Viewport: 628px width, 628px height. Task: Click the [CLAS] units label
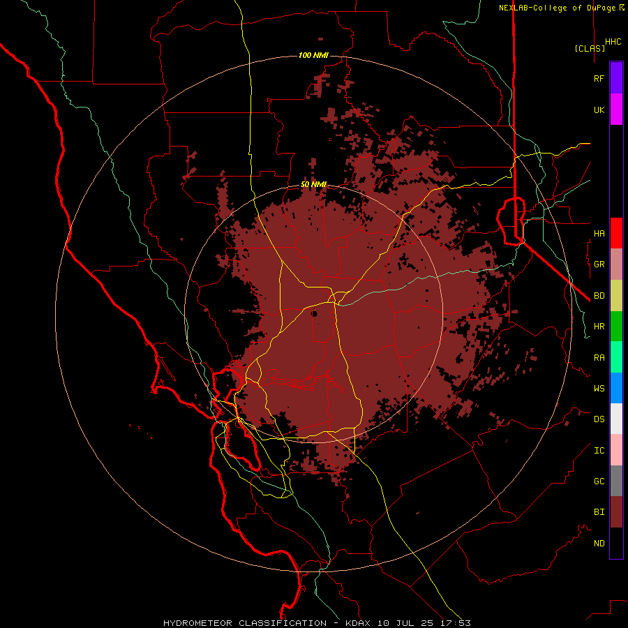point(590,48)
